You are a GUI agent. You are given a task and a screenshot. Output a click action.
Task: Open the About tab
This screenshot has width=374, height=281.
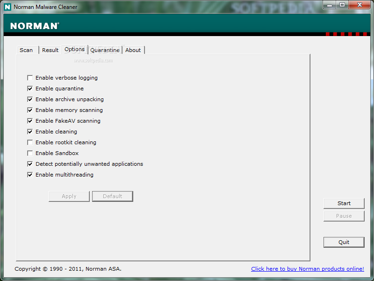[133, 50]
